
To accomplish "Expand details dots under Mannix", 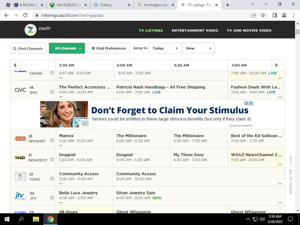I will point(61,146).
